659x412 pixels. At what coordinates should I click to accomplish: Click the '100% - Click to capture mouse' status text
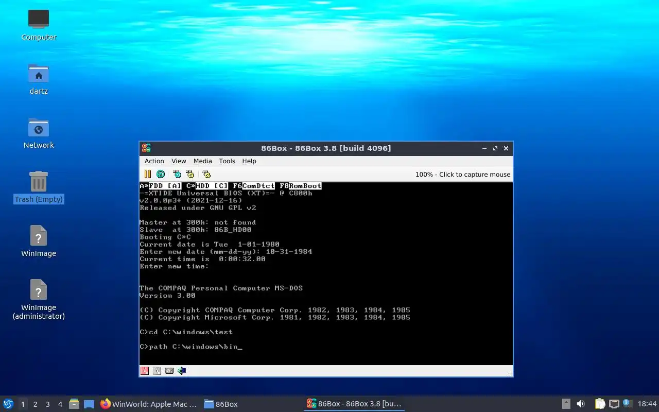click(x=463, y=174)
